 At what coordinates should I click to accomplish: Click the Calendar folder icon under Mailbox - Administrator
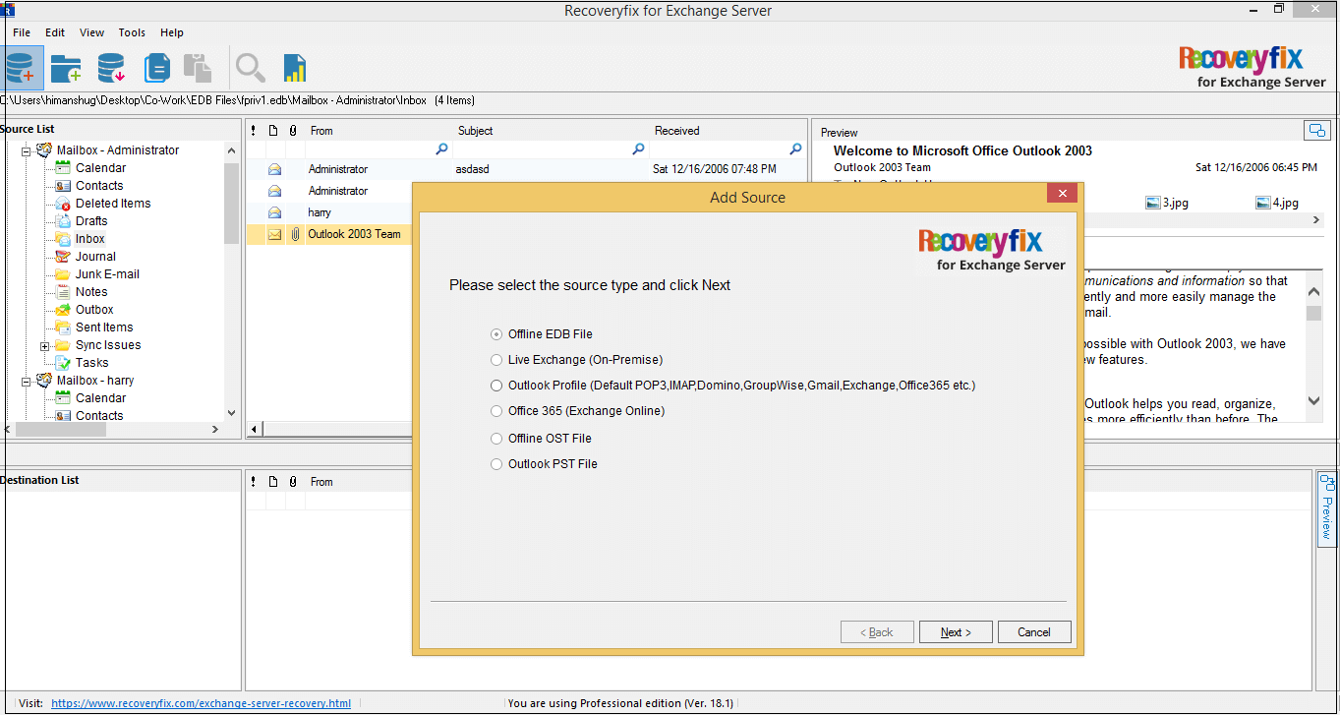63,168
